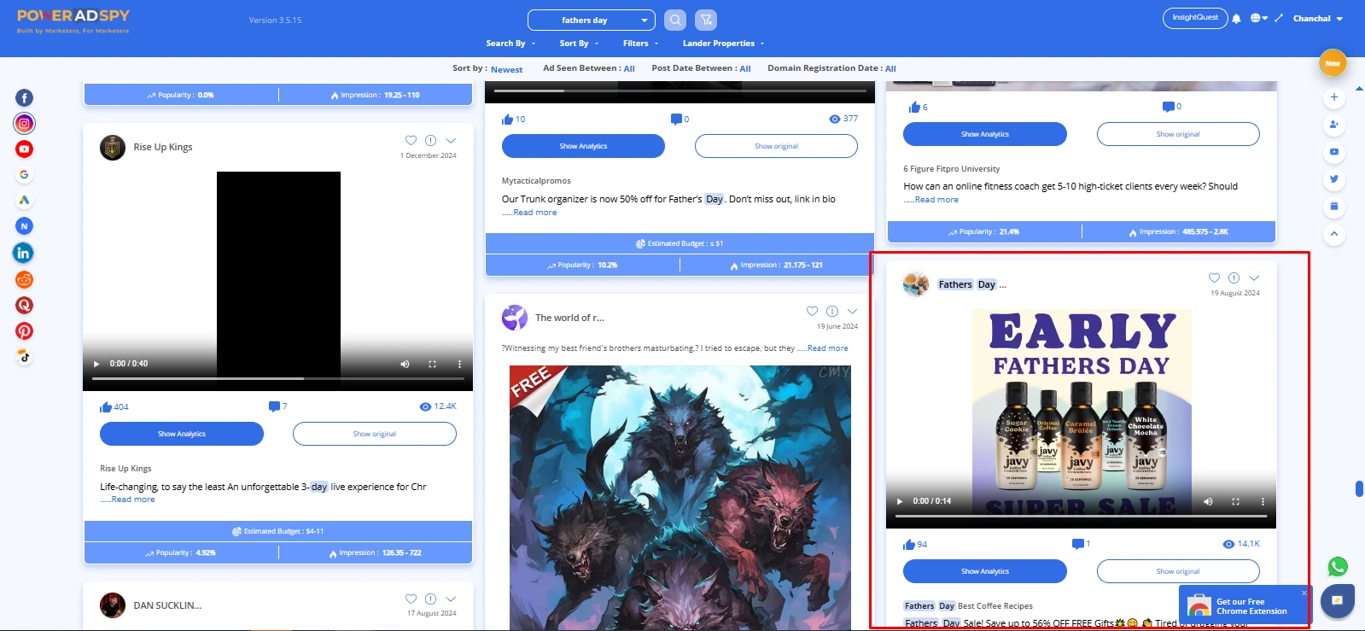Click the orange New badge

[x=1333, y=63]
